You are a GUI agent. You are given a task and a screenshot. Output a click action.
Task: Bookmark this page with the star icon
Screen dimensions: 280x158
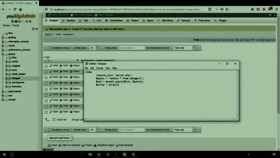[227, 9]
